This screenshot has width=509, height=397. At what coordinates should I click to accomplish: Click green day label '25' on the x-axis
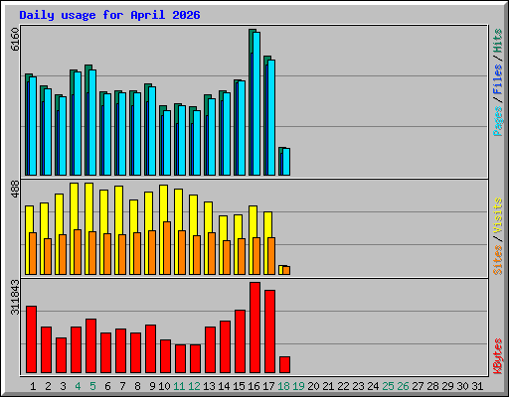pos(388,386)
